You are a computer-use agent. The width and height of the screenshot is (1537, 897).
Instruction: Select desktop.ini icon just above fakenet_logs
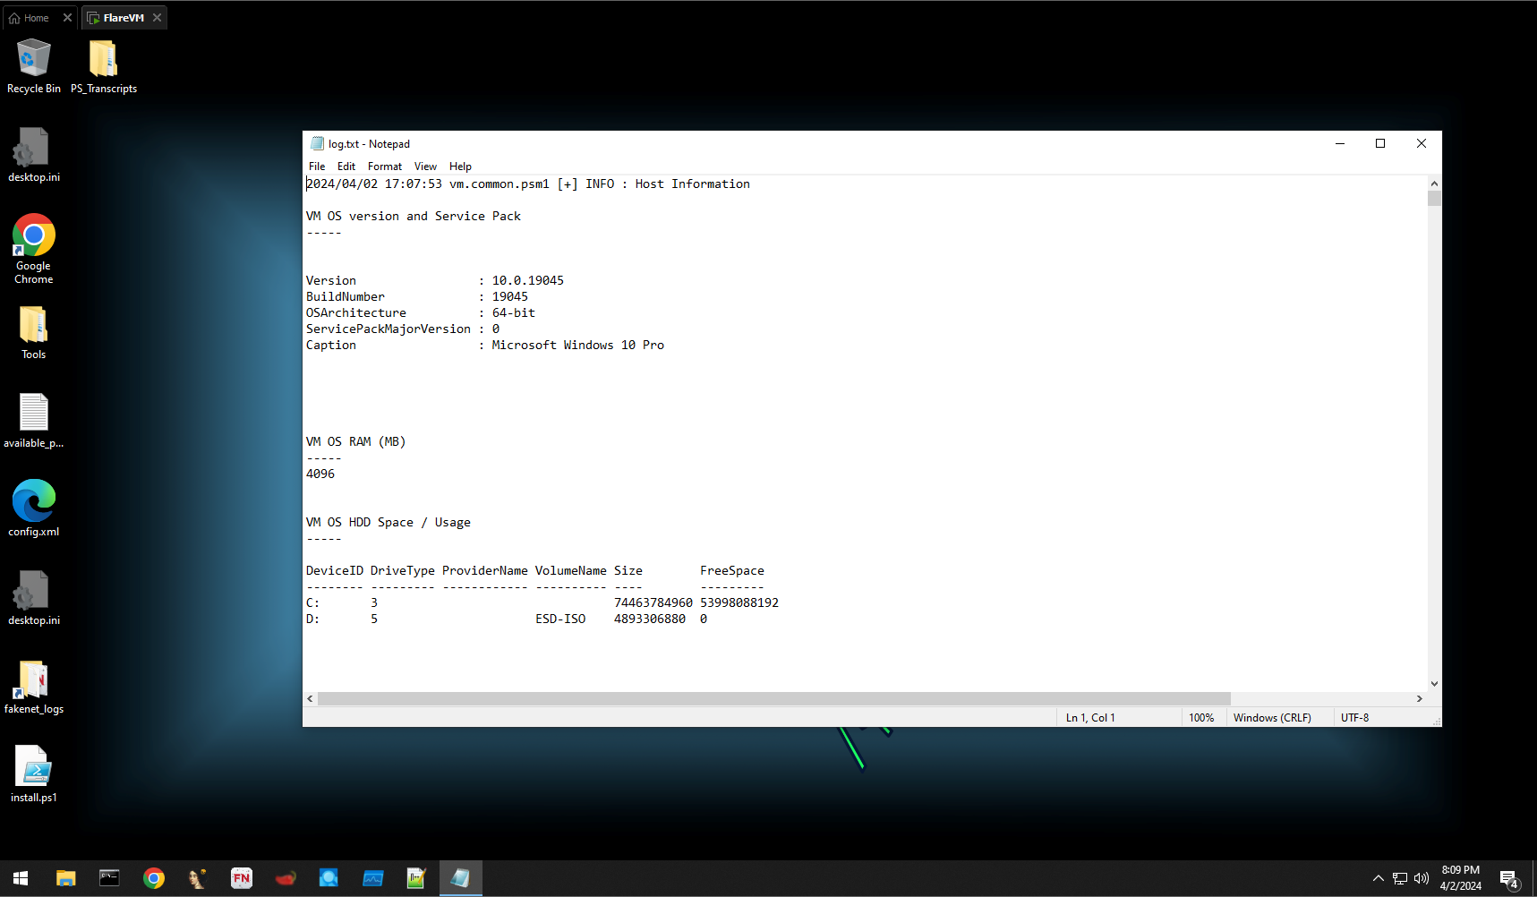[34, 597]
